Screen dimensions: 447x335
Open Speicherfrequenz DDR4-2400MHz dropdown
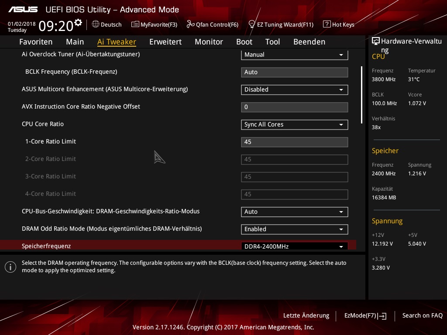295,246
